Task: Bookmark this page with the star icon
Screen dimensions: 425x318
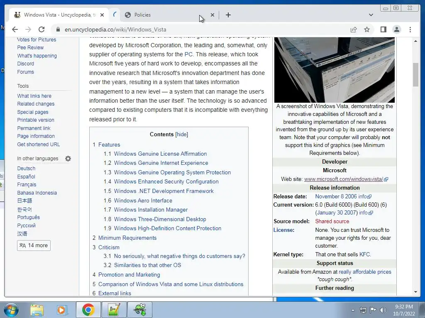Action: tap(367, 29)
